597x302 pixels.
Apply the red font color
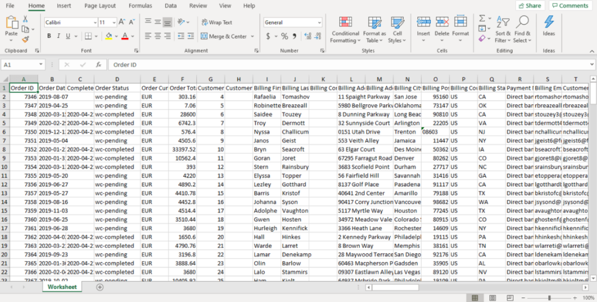(x=125, y=36)
